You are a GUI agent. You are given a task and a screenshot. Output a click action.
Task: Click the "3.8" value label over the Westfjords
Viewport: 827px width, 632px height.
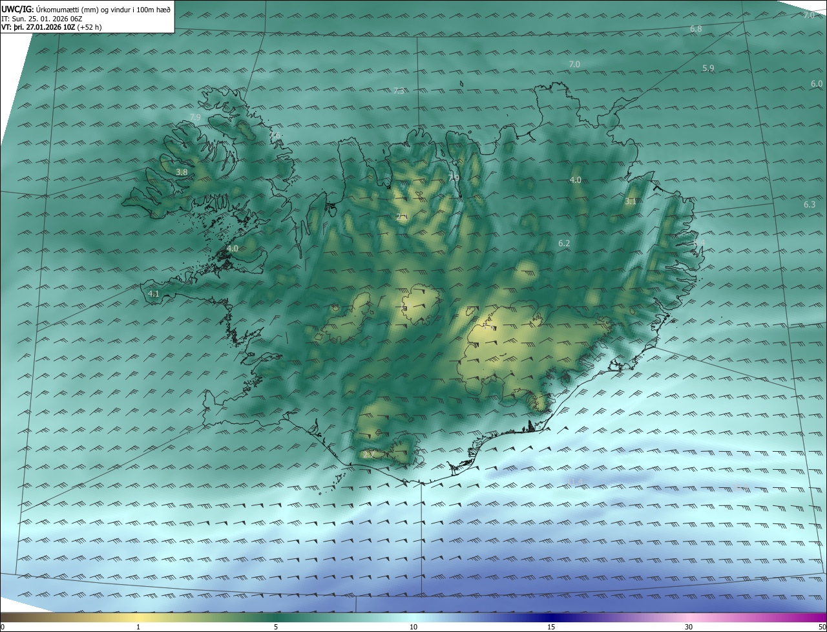182,173
